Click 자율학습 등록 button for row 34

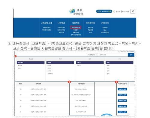pyautogui.click(x=122, y=95)
